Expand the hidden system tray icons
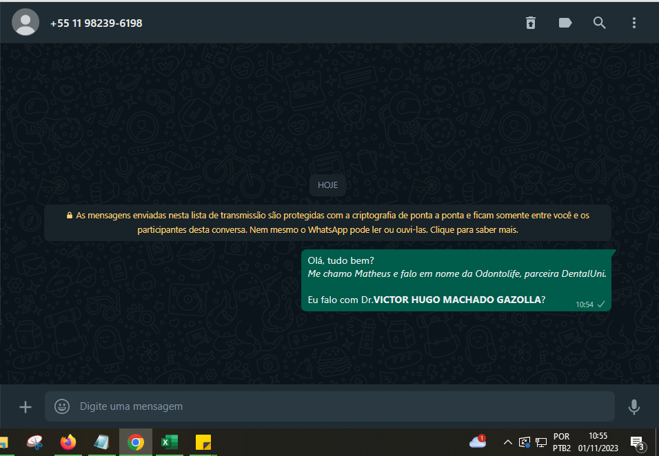This screenshot has height=456, width=659. point(508,442)
